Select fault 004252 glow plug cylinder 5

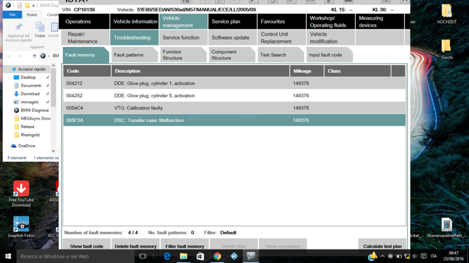tap(234, 95)
